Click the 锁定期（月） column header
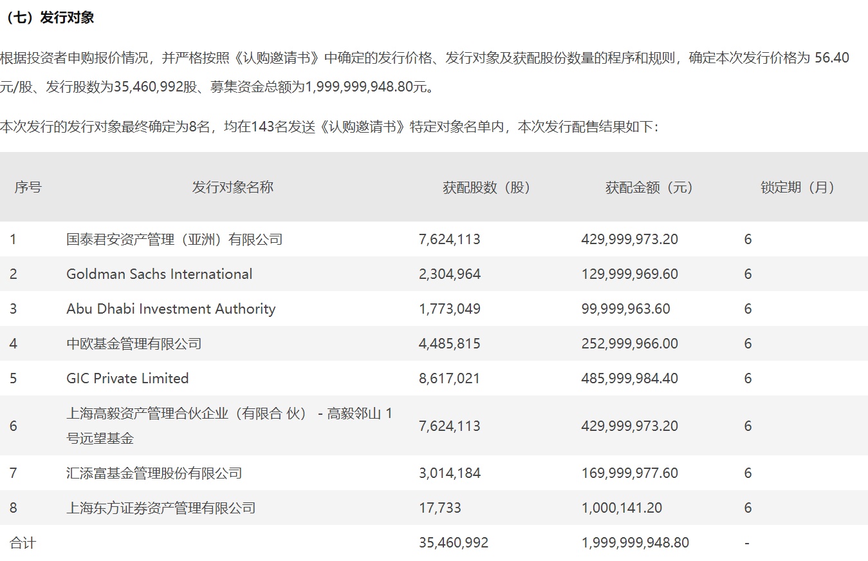 (797, 187)
